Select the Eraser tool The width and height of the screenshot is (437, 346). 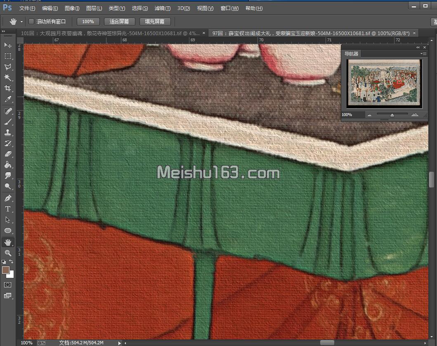click(x=8, y=154)
